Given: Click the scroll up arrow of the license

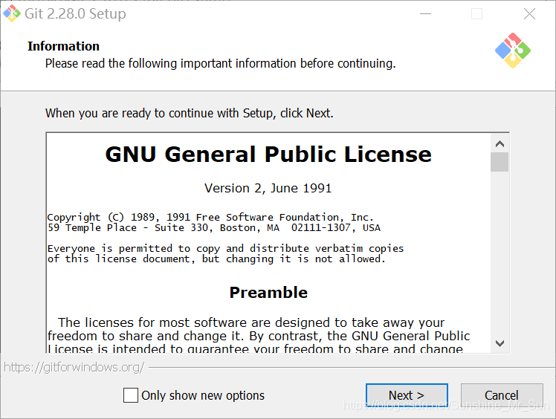Looking at the screenshot, I should pos(500,143).
